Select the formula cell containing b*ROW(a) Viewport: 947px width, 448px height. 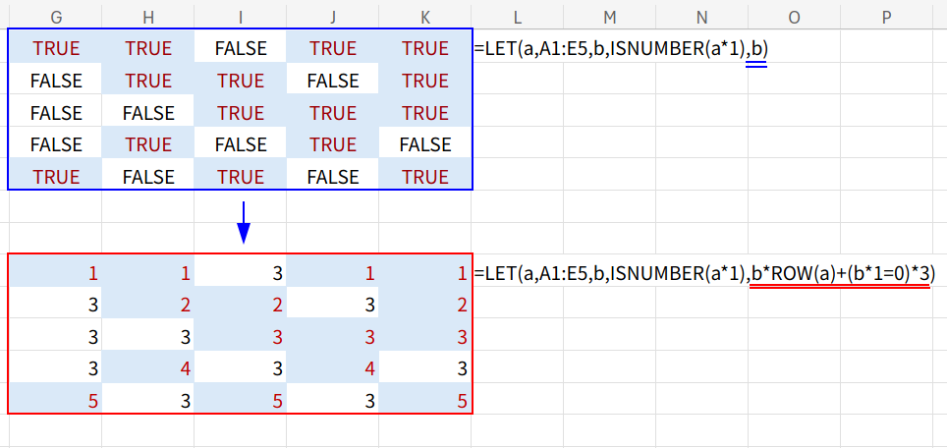click(703, 274)
